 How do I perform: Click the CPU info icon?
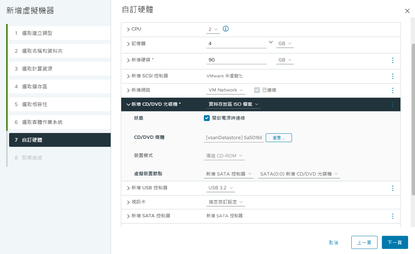(225, 29)
